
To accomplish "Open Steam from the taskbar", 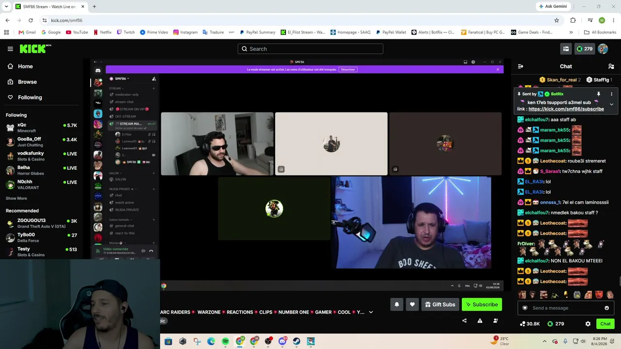I will [x=296, y=341].
